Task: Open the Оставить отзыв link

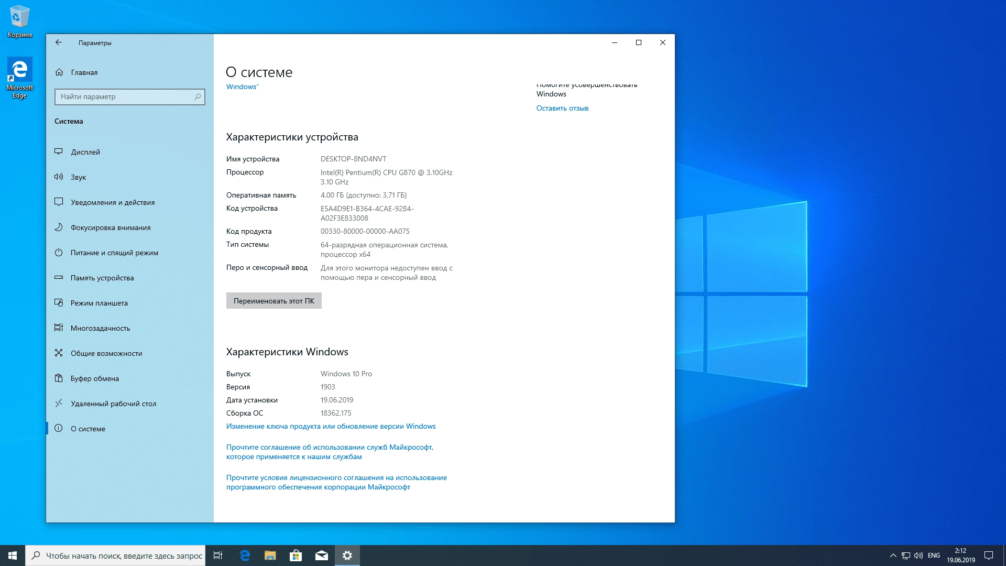Action: pyautogui.click(x=562, y=108)
